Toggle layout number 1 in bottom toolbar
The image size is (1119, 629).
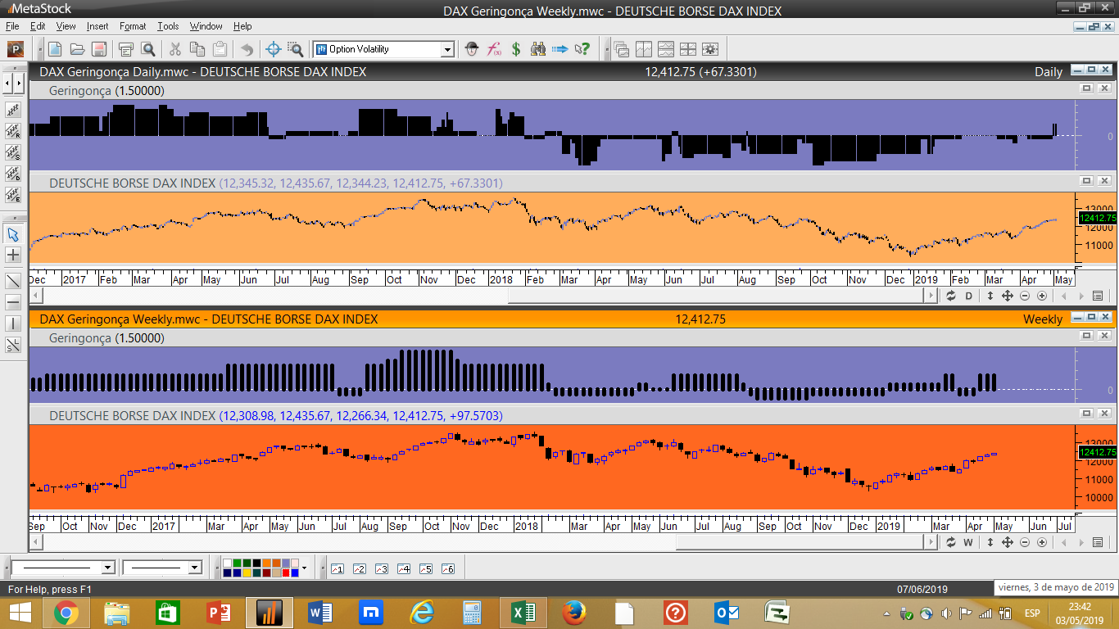click(338, 568)
